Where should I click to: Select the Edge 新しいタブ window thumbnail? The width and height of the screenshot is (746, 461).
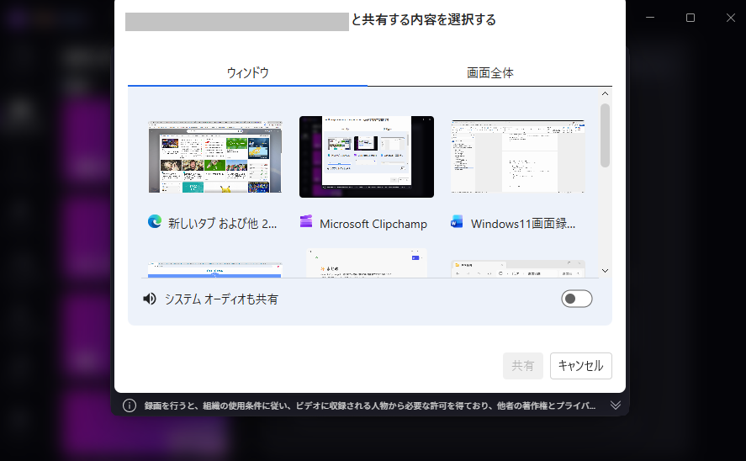coord(215,156)
